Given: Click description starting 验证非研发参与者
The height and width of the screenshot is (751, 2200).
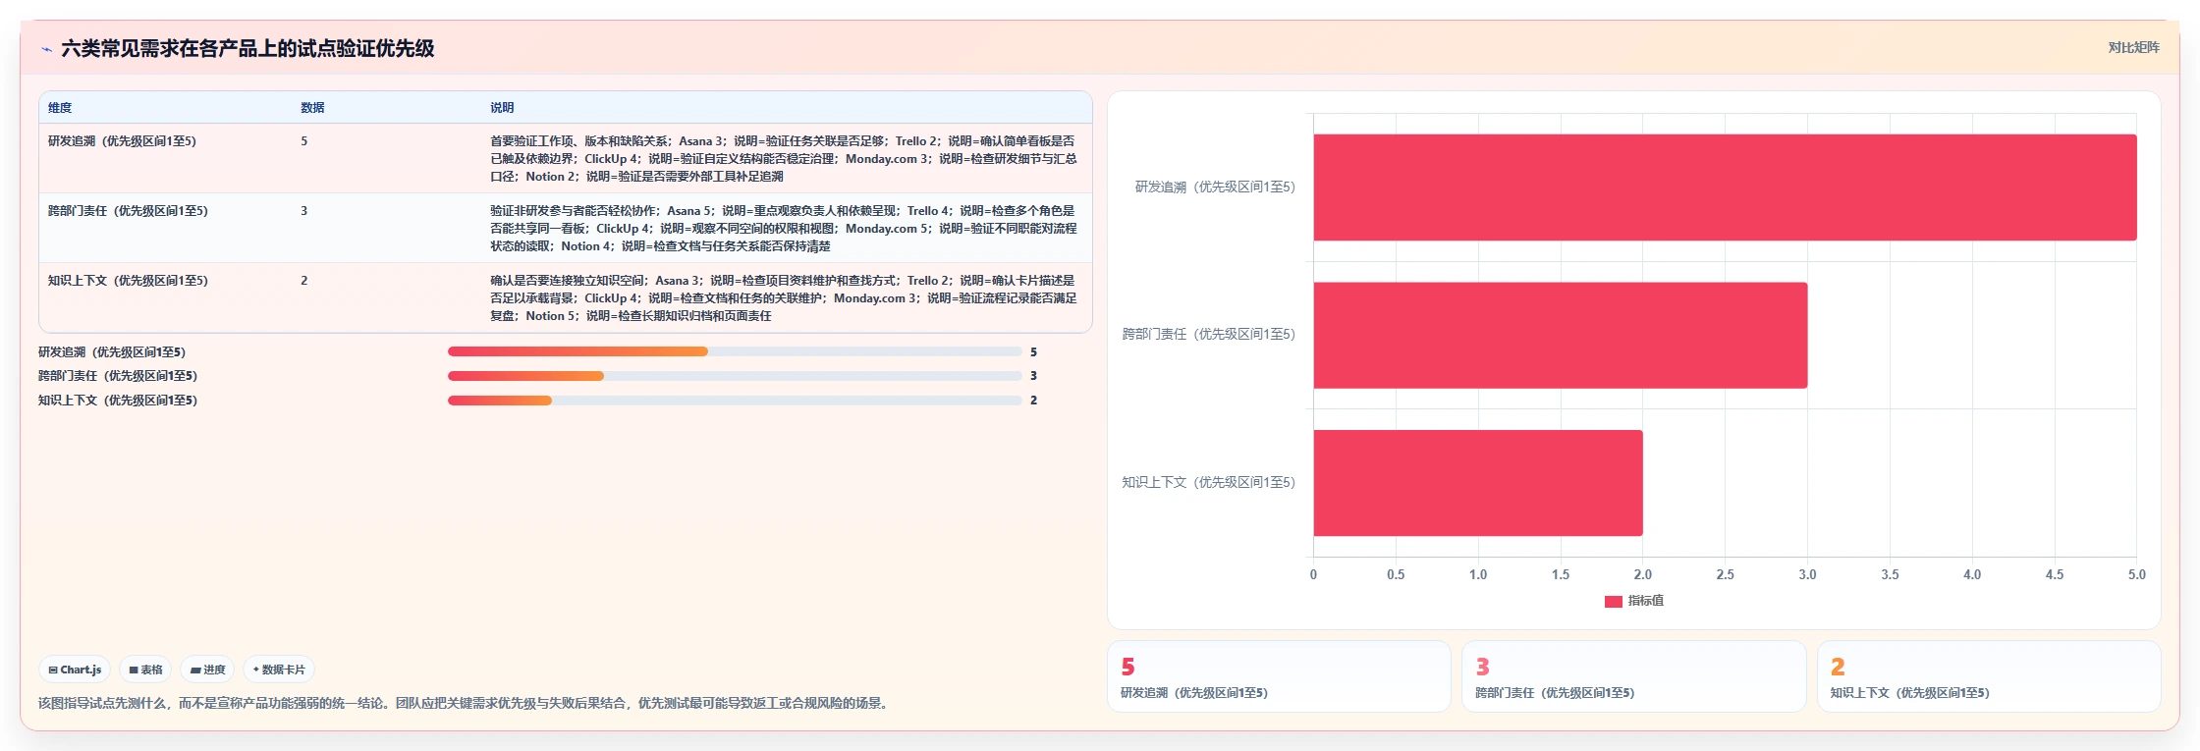Looking at the screenshot, I should pos(784,229).
